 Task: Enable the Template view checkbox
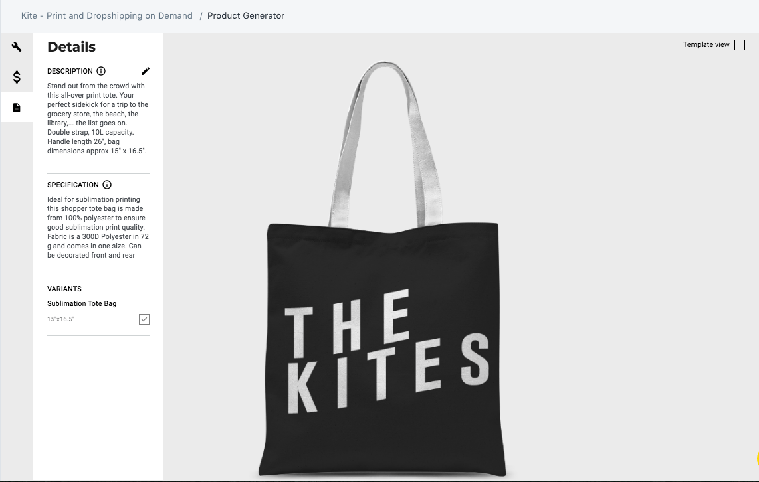739,44
